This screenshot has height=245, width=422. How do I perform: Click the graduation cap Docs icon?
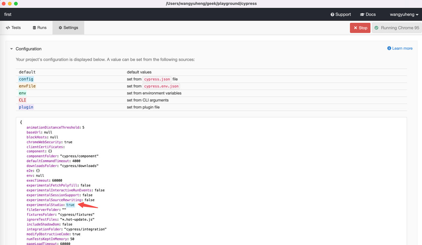(362, 14)
